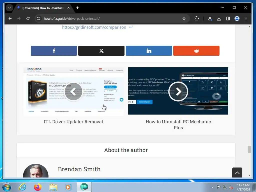Open the clock showing 11:22 AM
Screen dimensions: 256x192
pyautogui.click(x=243, y=187)
